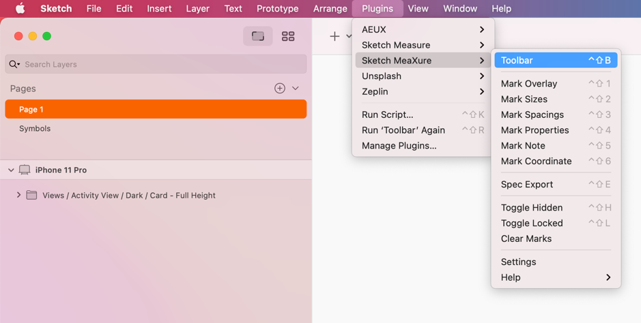Open the Help submenu in MeaXure
The height and width of the screenshot is (323, 641).
pos(556,277)
